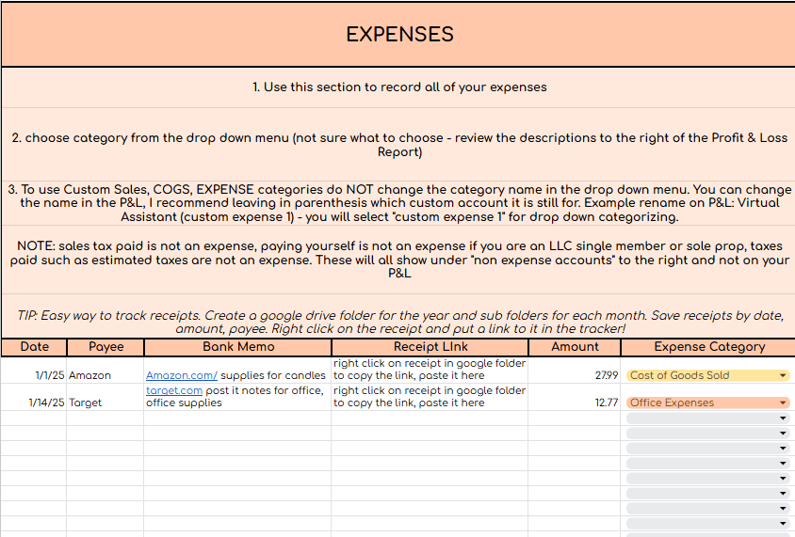Select the 27.99 amount cell
Screen dimensions: 795x537
(575, 370)
